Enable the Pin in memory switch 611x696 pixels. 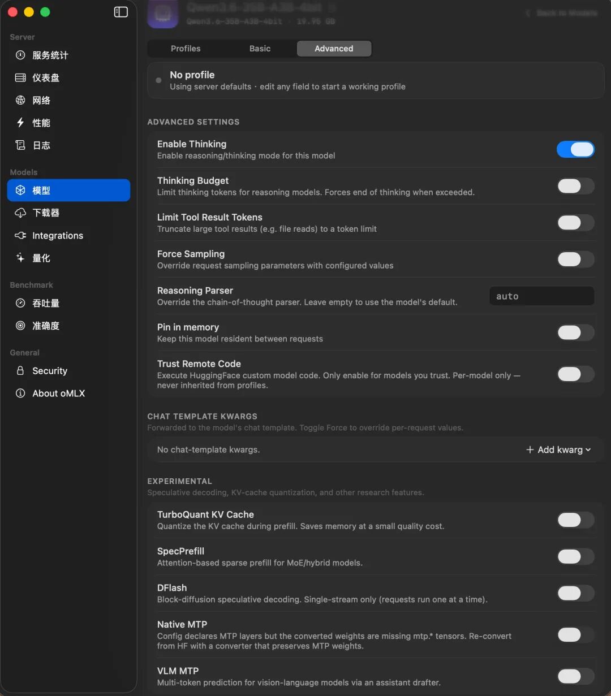575,332
